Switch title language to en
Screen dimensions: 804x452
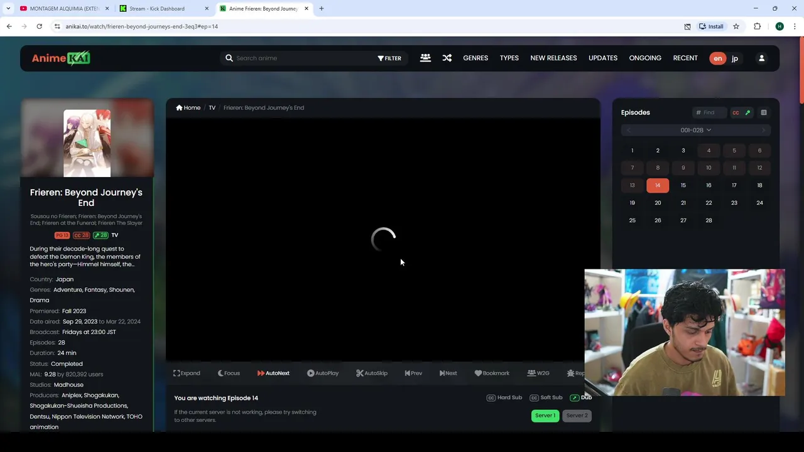pos(717,58)
